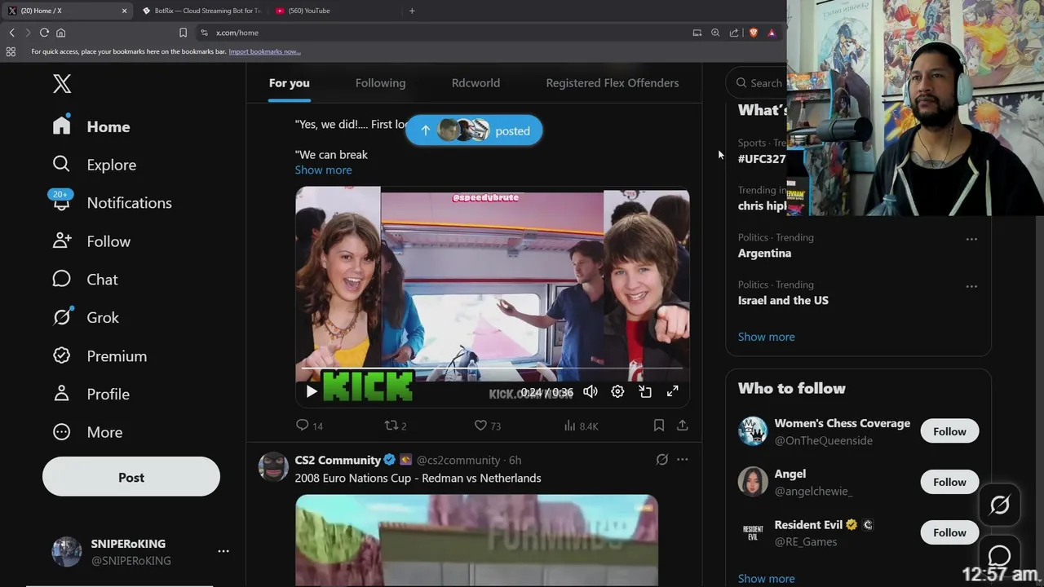
Task: Open Follow page in sidebar
Action: 91,241
